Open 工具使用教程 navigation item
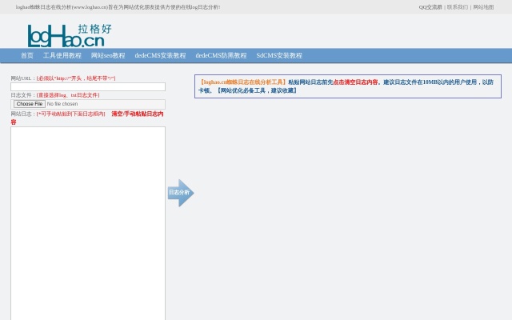 pos(62,56)
